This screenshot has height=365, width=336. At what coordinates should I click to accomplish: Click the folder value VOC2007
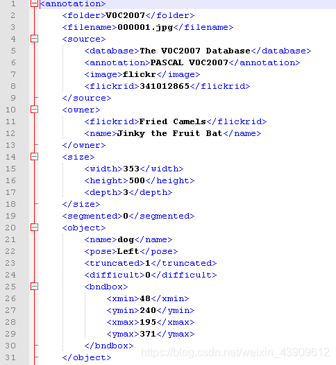coord(125,15)
